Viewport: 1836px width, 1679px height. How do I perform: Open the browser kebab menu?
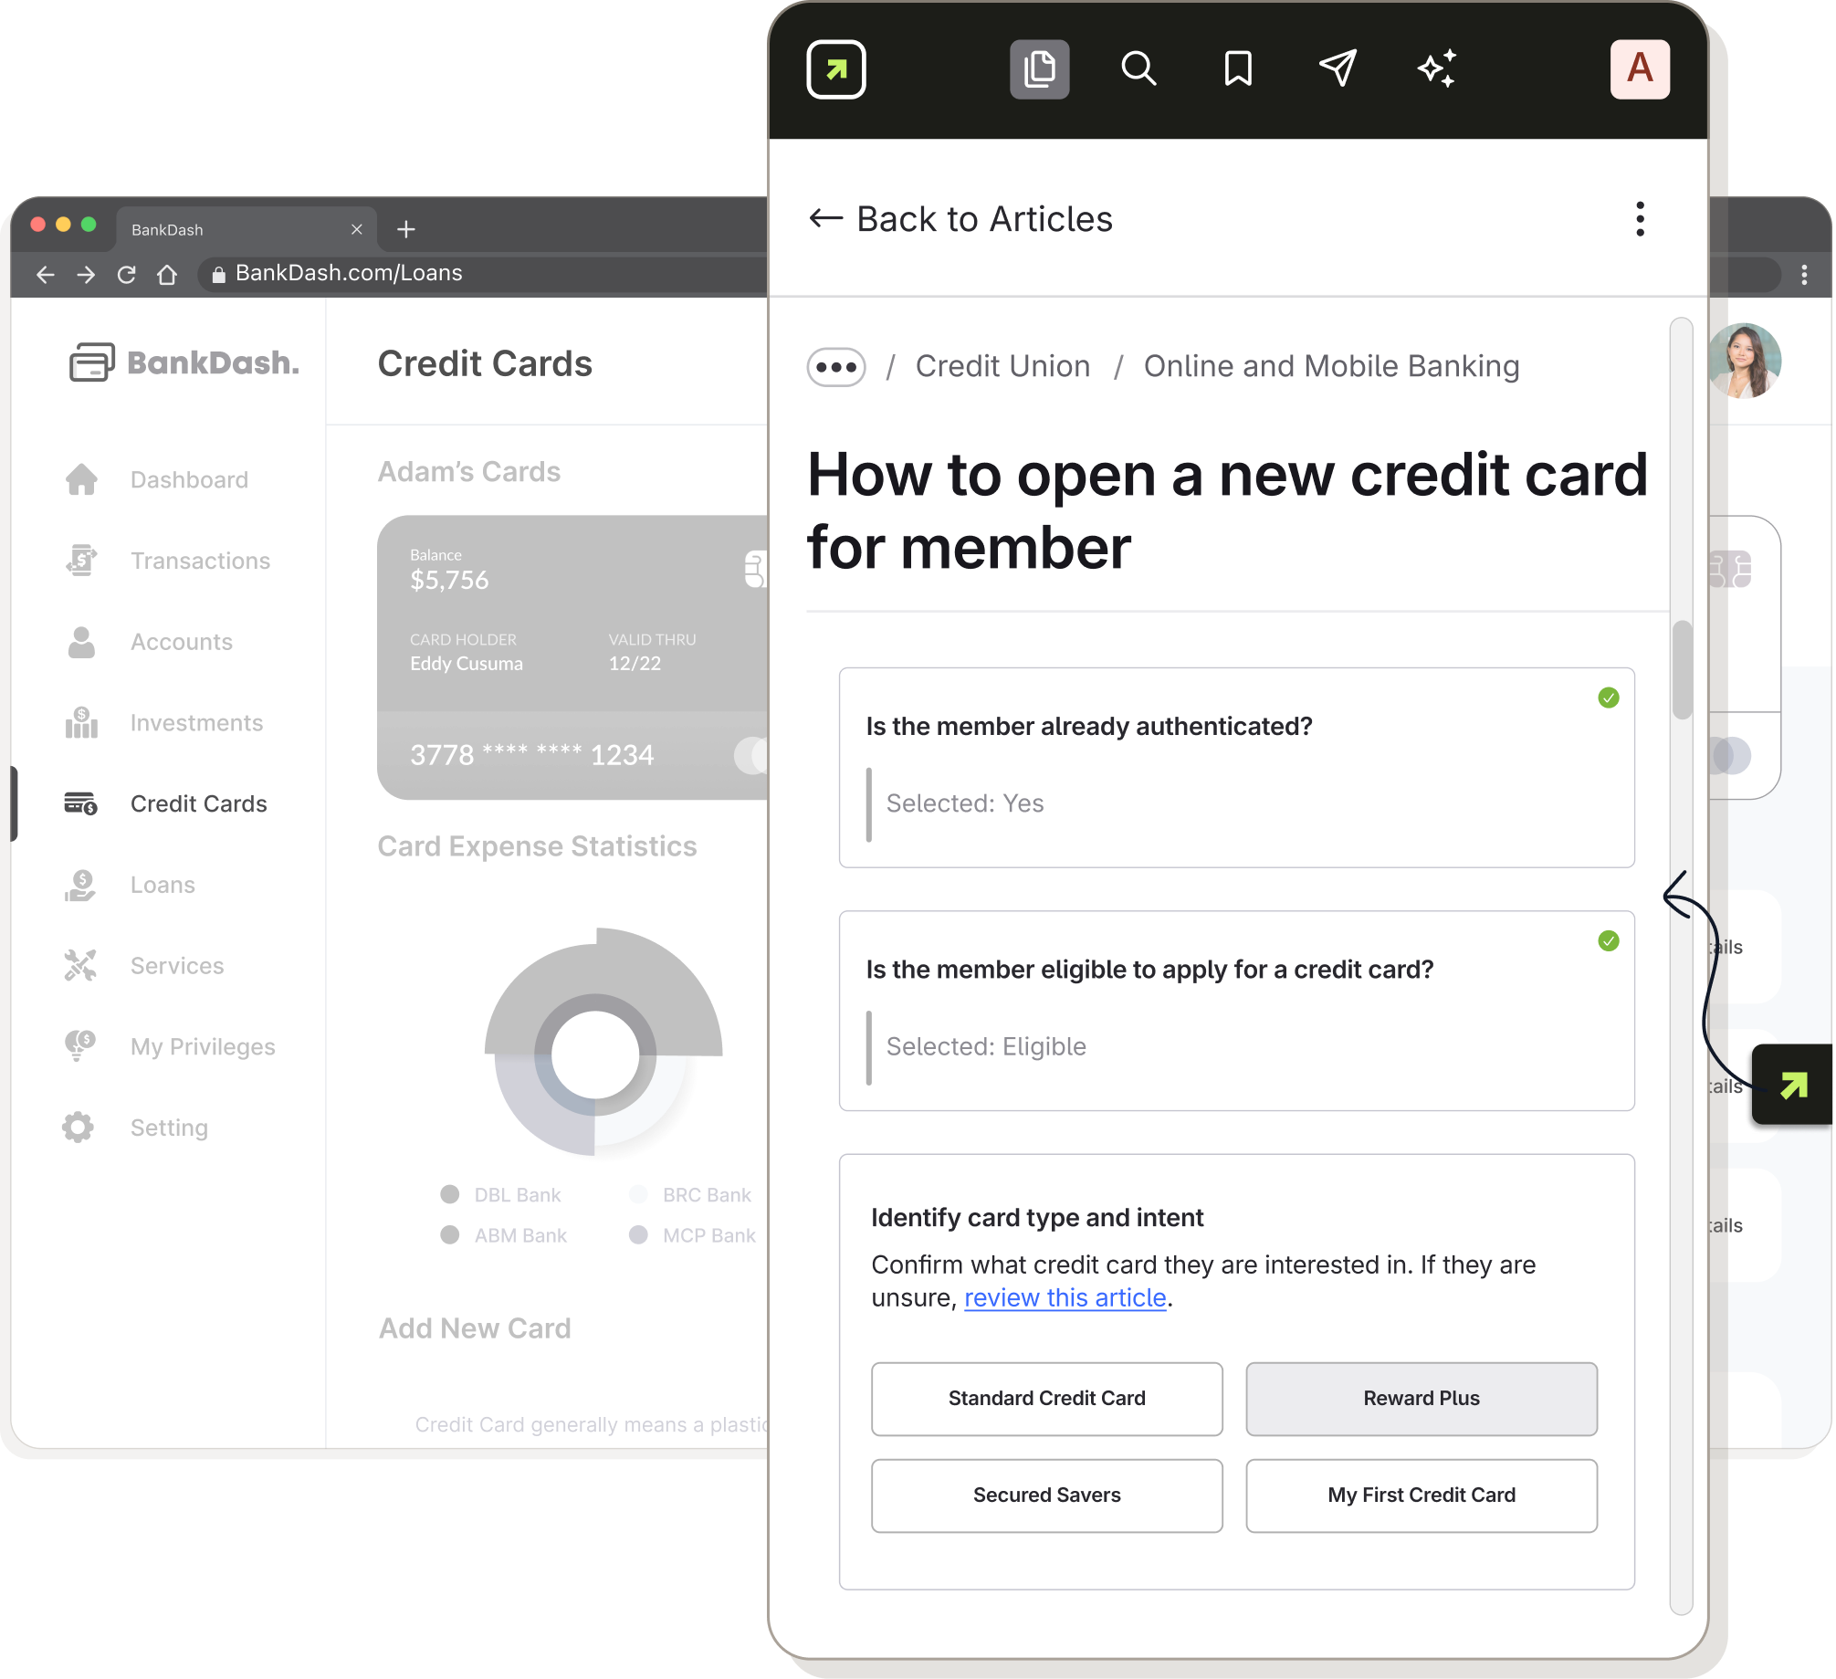(x=1804, y=275)
